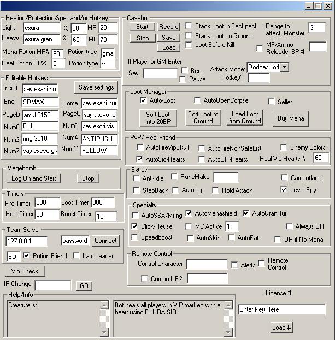335x340 pixels.
Task: Enable Anti-Idle checkbox
Action: point(136,178)
